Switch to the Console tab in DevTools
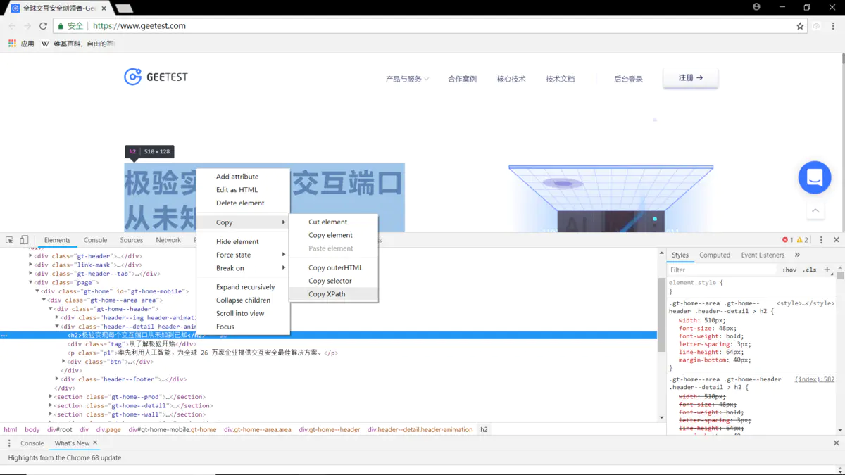The height and width of the screenshot is (475, 845). click(95, 239)
